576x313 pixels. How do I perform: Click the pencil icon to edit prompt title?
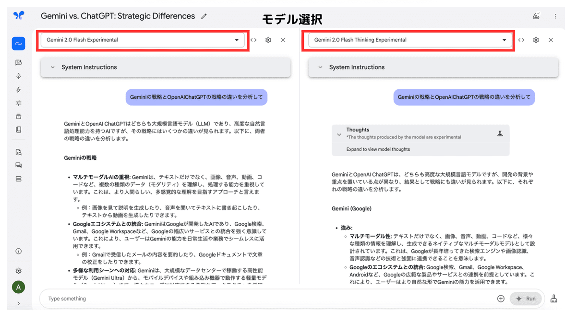(x=204, y=16)
